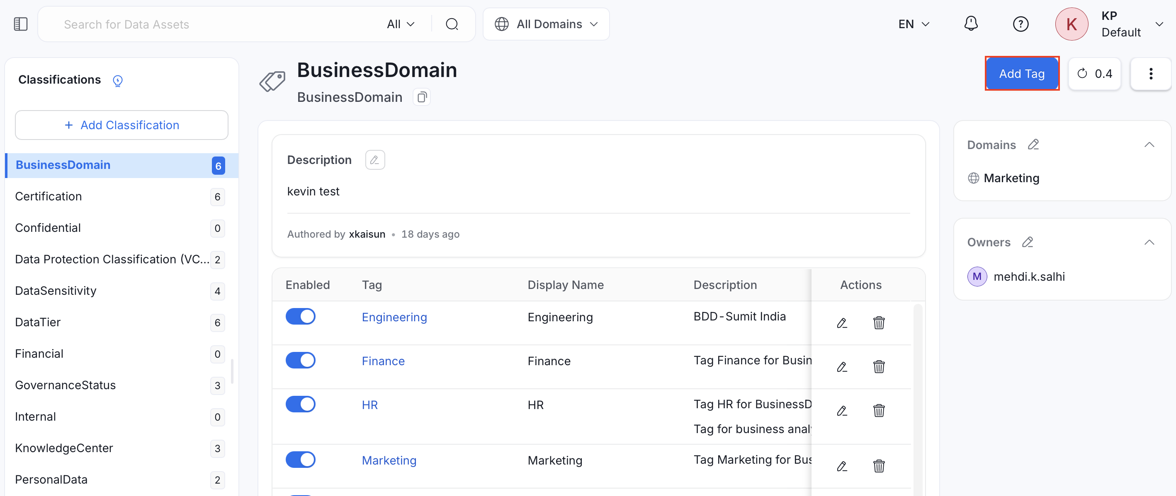
Task: Open the EN language dropdown
Action: coord(914,24)
